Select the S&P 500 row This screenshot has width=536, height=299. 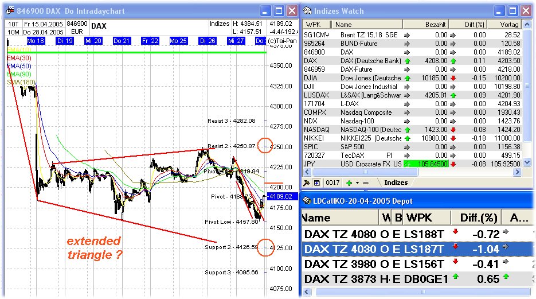412,147
